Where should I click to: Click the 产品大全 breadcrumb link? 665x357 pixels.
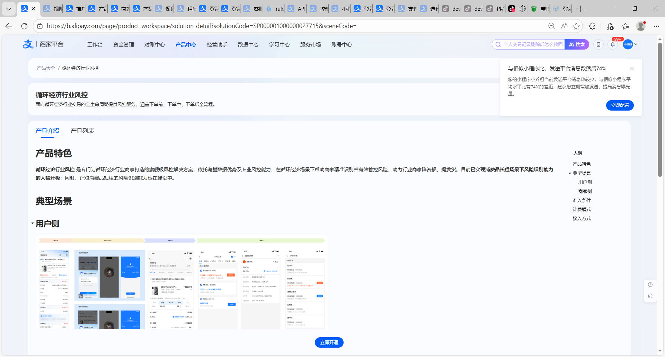(x=46, y=68)
